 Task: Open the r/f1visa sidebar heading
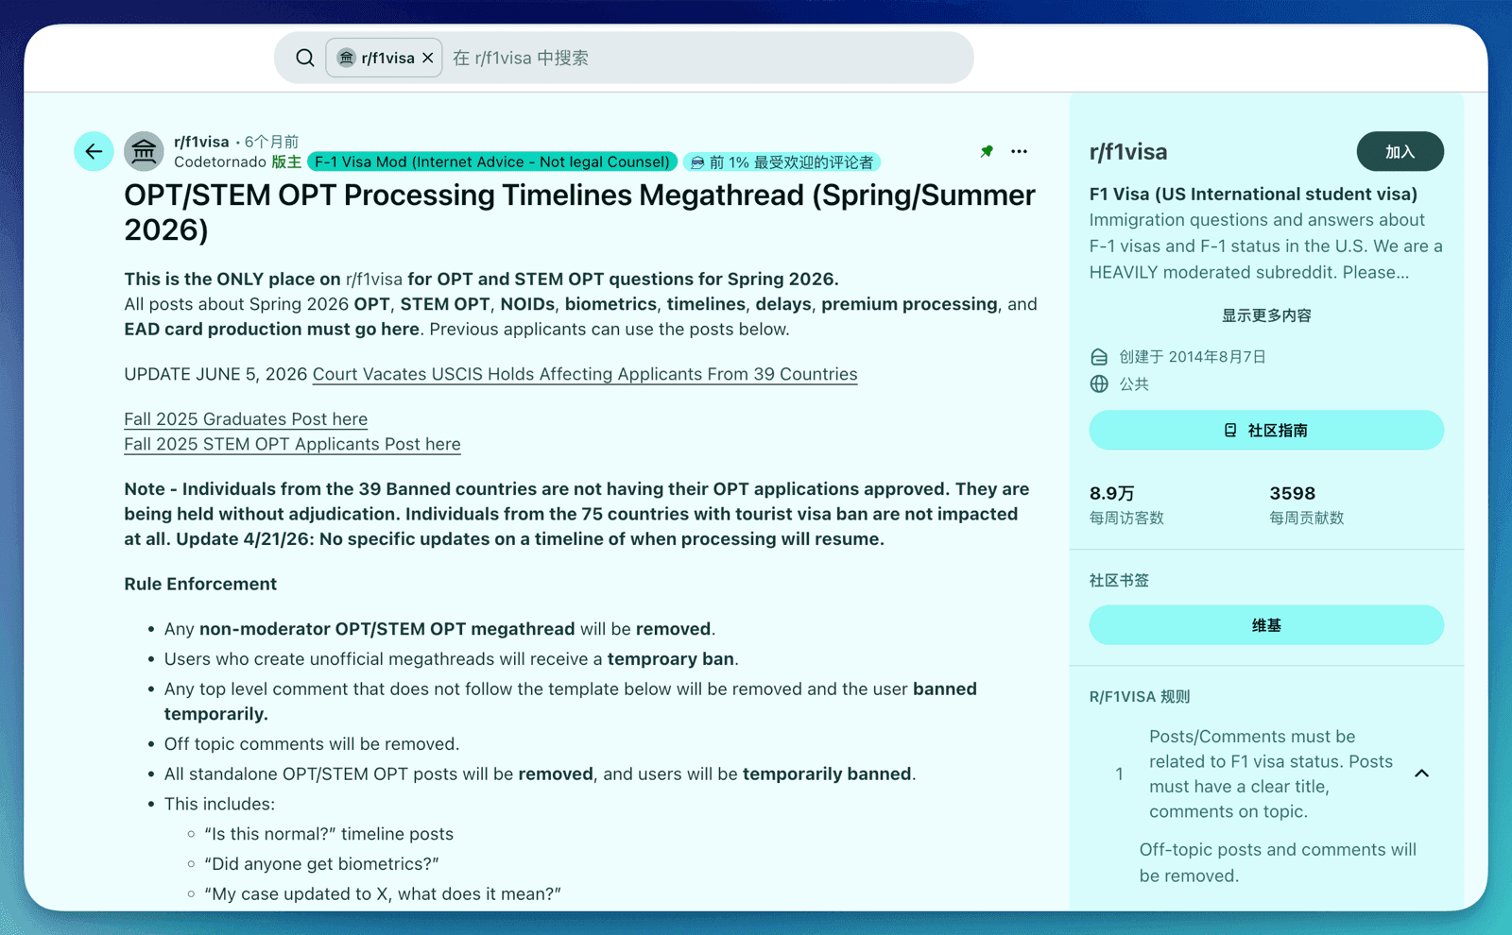coord(1128,152)
